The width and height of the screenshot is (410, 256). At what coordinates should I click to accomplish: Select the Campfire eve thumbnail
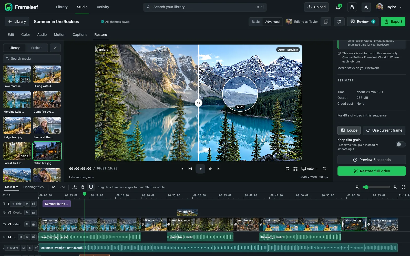click(47, 100)
